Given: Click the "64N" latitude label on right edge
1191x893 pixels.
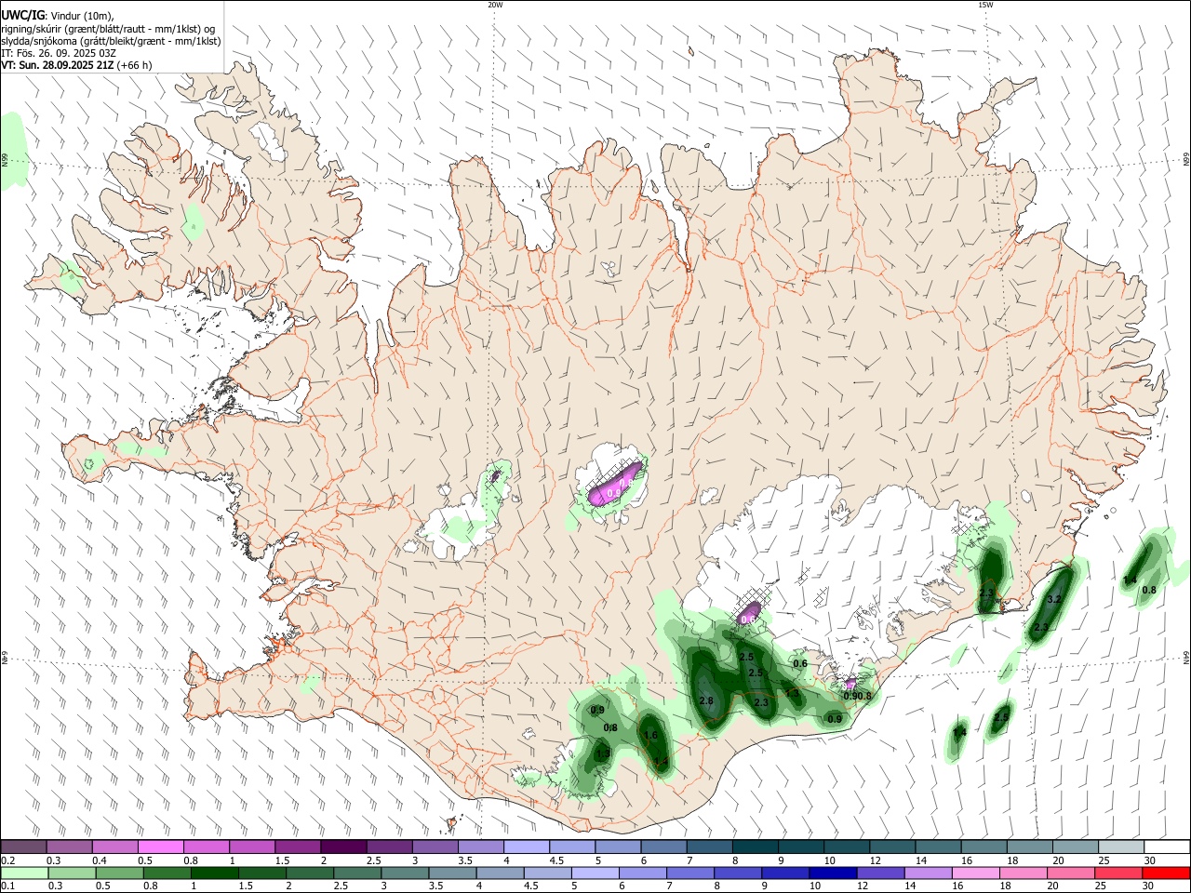Looking at the screenshot, I should (x=1186, y=658).
